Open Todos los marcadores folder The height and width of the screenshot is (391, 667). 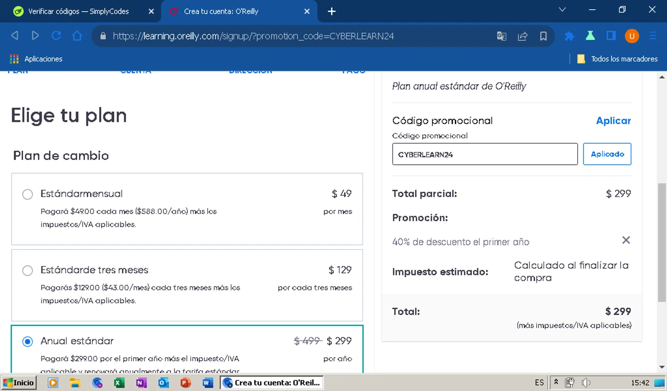coord(617,59)
